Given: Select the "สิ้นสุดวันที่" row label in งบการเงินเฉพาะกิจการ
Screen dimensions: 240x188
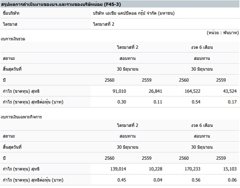Looking at the screenshot, I should click(x=12, y=147).
